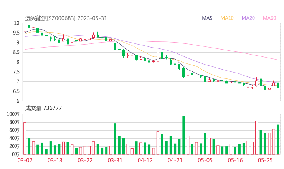Image resolution: width=284 pixels, height=169 pixels.
Task: Click the 100万 volume axis label
Action: coord(13,114)
